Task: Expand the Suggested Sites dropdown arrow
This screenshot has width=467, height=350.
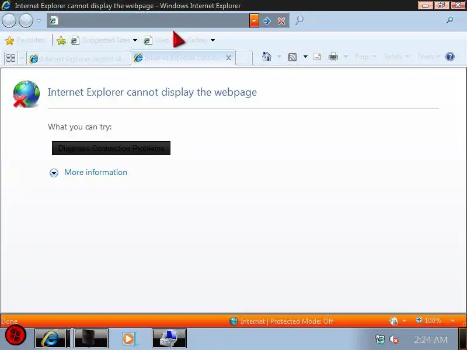Action: pos(135,40)
